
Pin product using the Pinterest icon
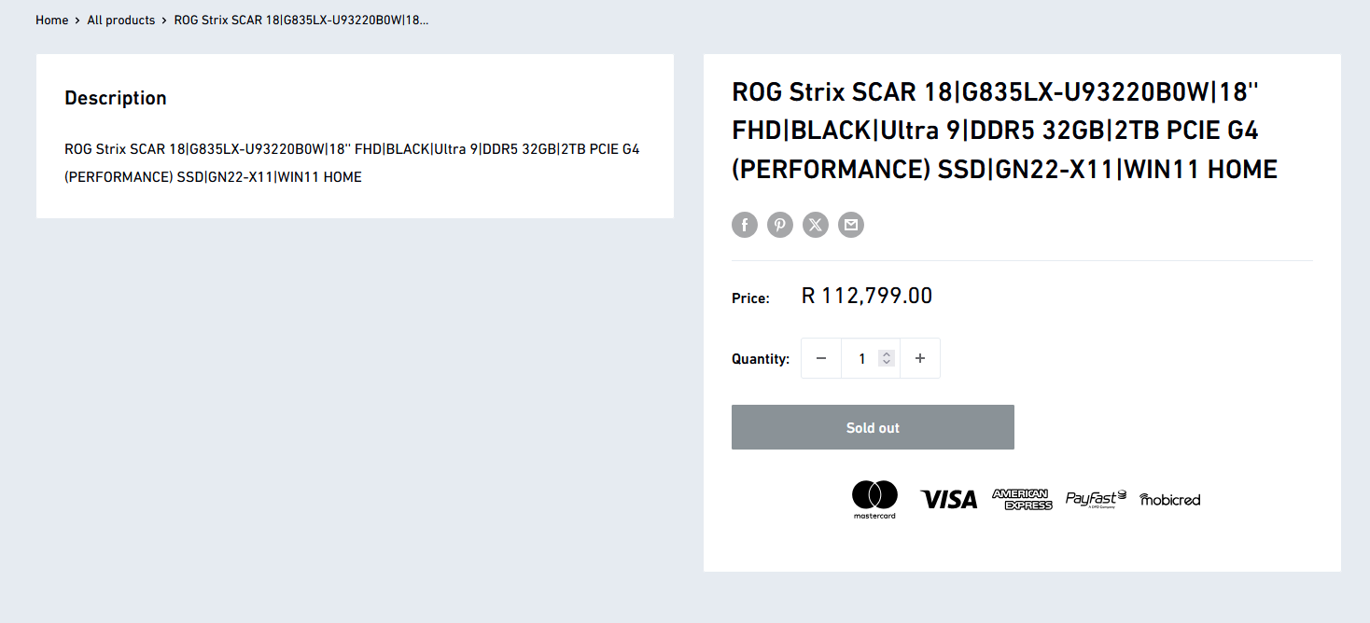780,225
